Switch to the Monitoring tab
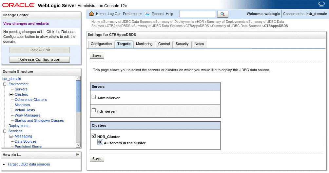This screenshot has width=329, height=173. [x=144, y=44]
